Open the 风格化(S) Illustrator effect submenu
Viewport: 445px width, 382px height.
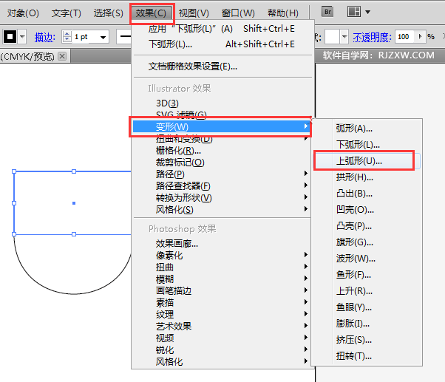(x=222, y=210)
